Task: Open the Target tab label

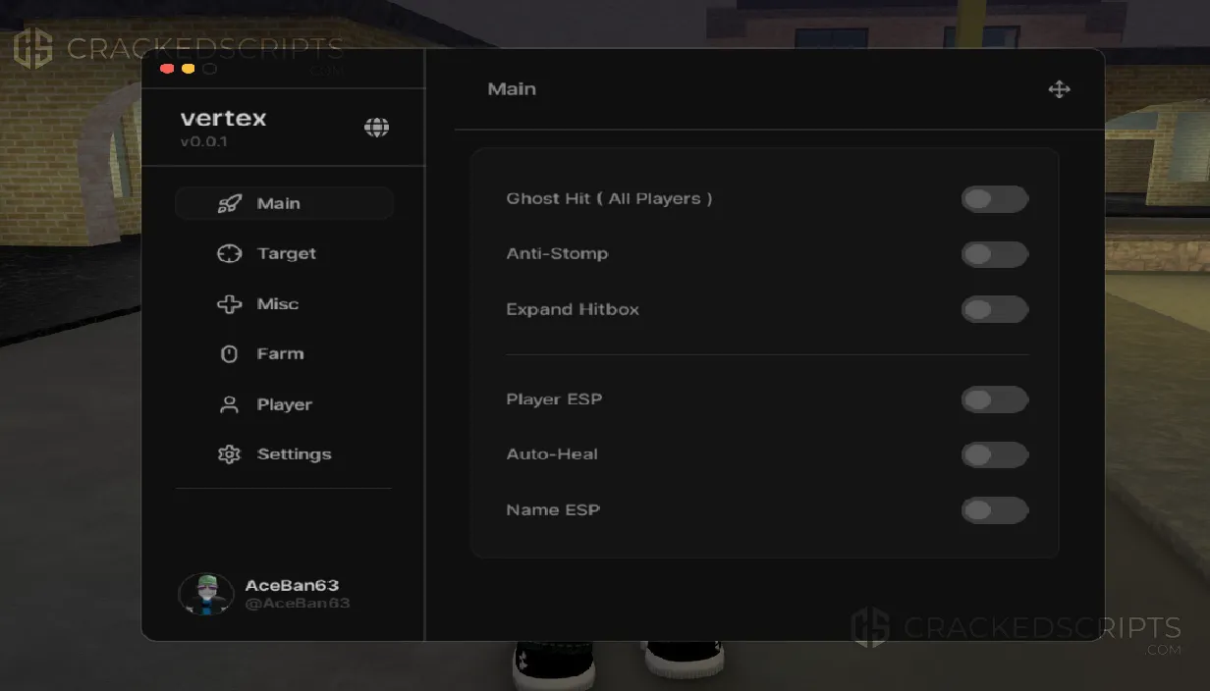Action: (x=286, y=254)
